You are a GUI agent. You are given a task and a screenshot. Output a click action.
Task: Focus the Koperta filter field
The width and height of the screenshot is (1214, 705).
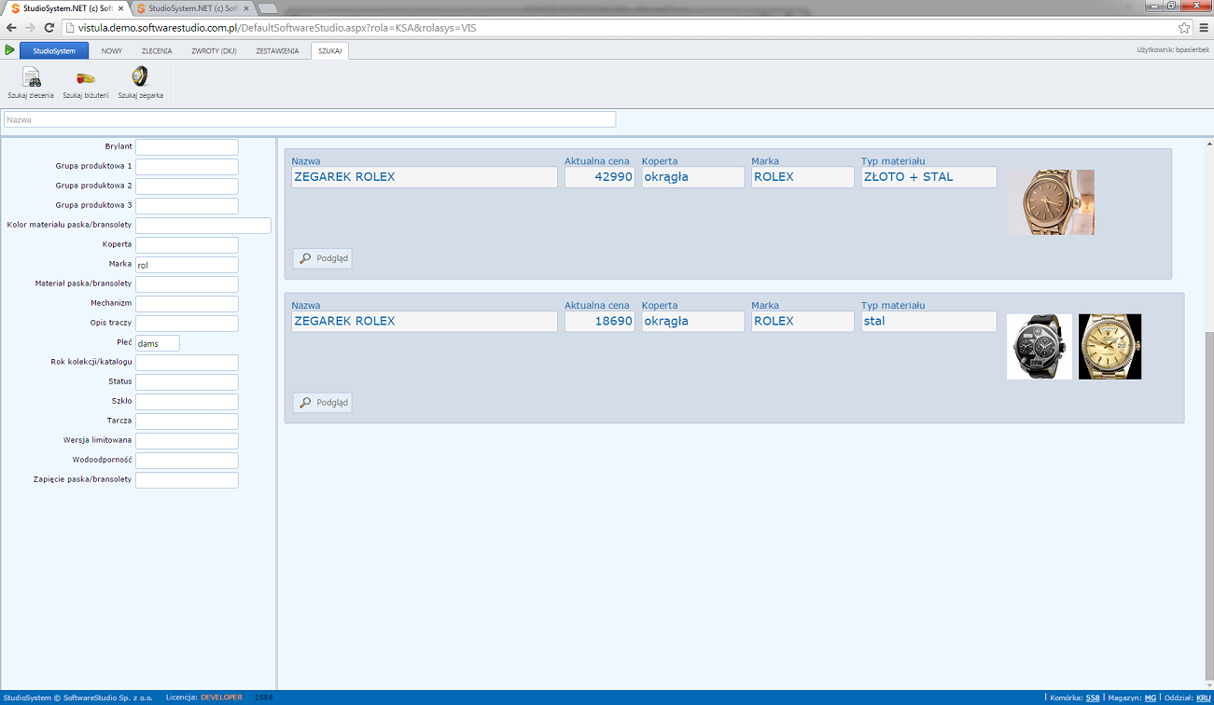pos(187,245)
